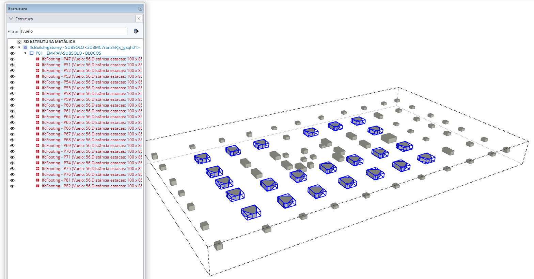Toggle visibility of P01 BLOCOS group
Screen dimensions: 534x279
pyautogui.click(x=12, y=53)
